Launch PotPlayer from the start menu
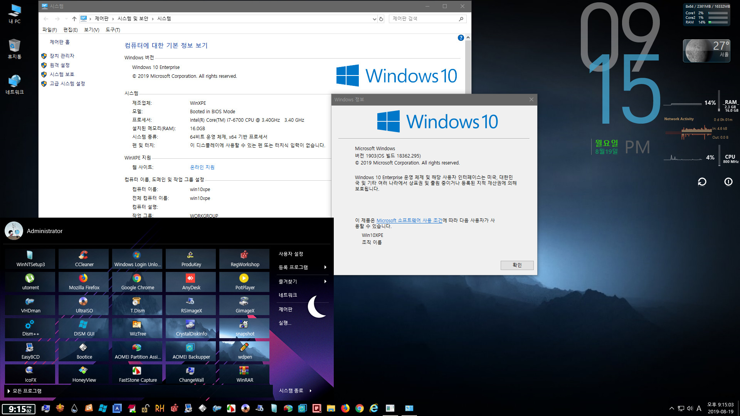This screenshot has height=416, width=740. coord(245,282)
